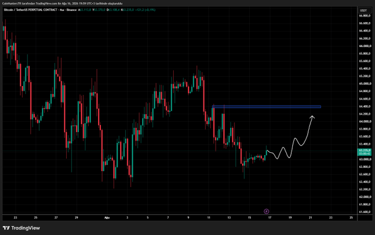Click the 63,600.0 price axis label

[365, 136]
